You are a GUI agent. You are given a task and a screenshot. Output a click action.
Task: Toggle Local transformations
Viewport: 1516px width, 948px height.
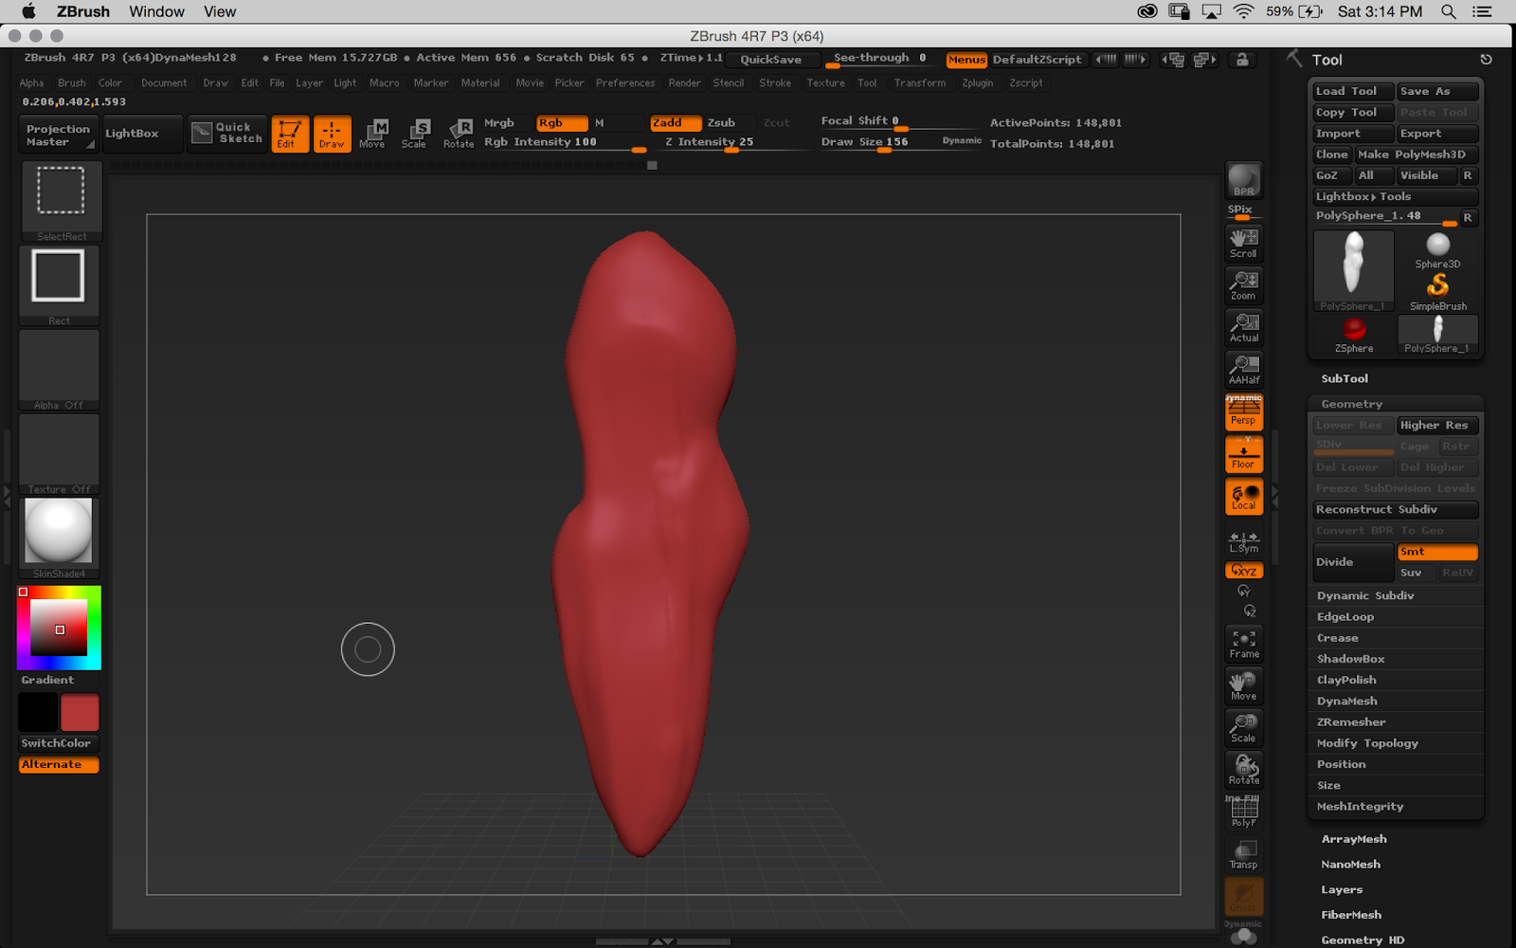click(x=1244, y=496)
